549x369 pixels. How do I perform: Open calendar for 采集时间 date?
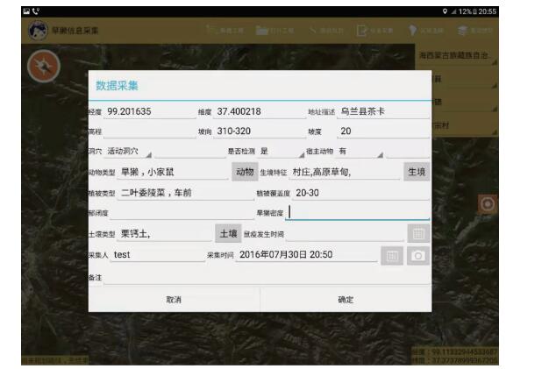(x=392, y=256)
